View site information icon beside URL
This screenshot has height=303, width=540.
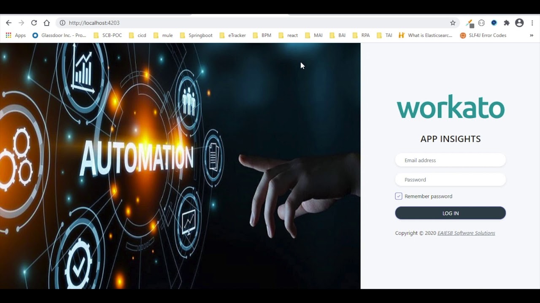click(x=62, y=23)
